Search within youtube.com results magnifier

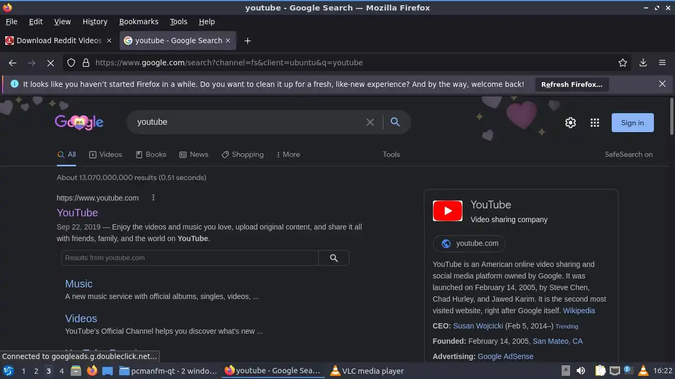coord(334,258)
